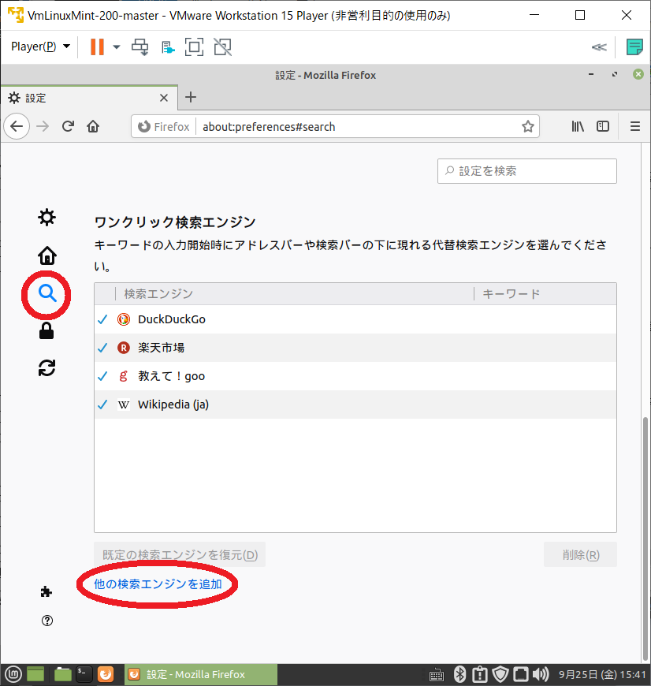Screen dimensions: 651x686
Task: Click the address bar URL about:preferences#search
Action: 269,127
